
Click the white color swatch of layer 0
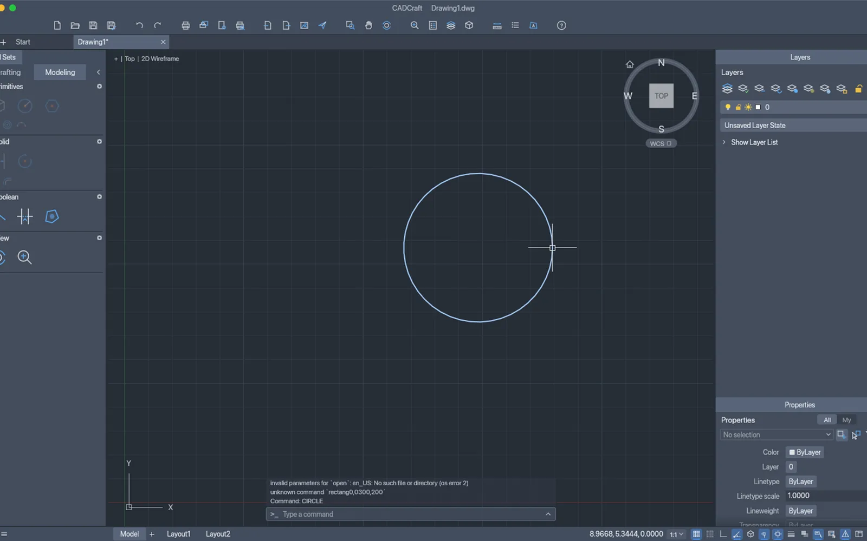758,107
